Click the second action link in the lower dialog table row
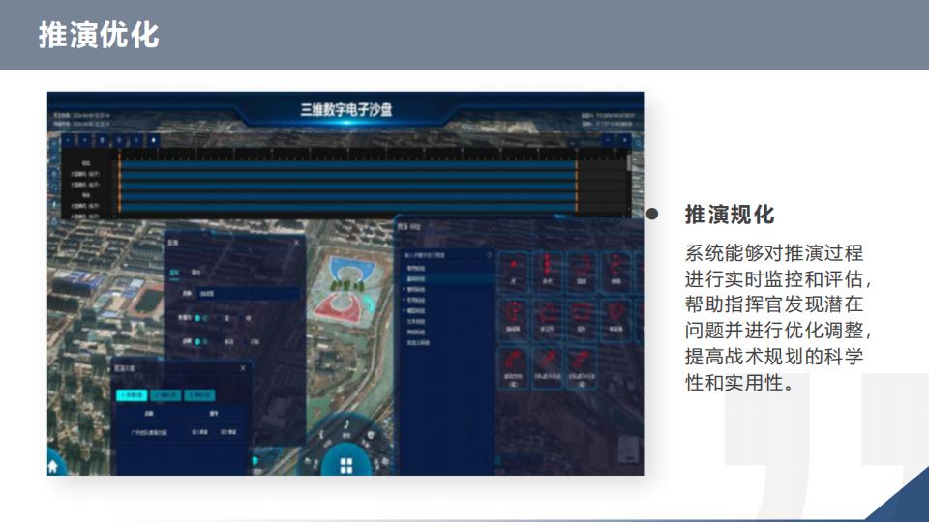 (x=228, y=433)
